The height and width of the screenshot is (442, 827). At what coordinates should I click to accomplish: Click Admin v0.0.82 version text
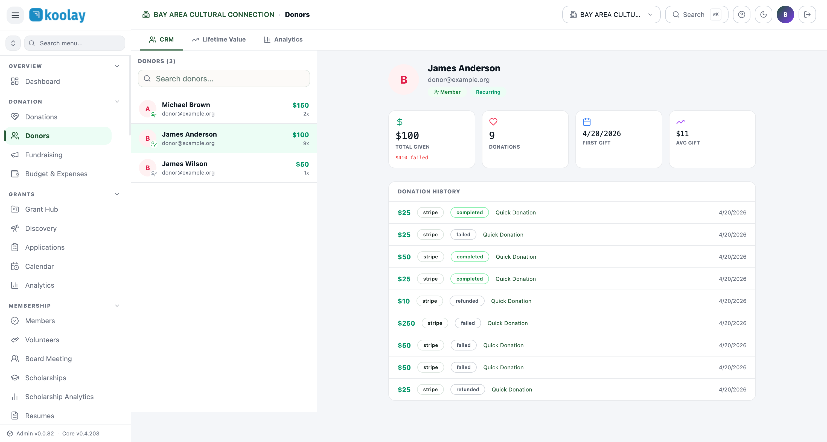click(35, 433)
